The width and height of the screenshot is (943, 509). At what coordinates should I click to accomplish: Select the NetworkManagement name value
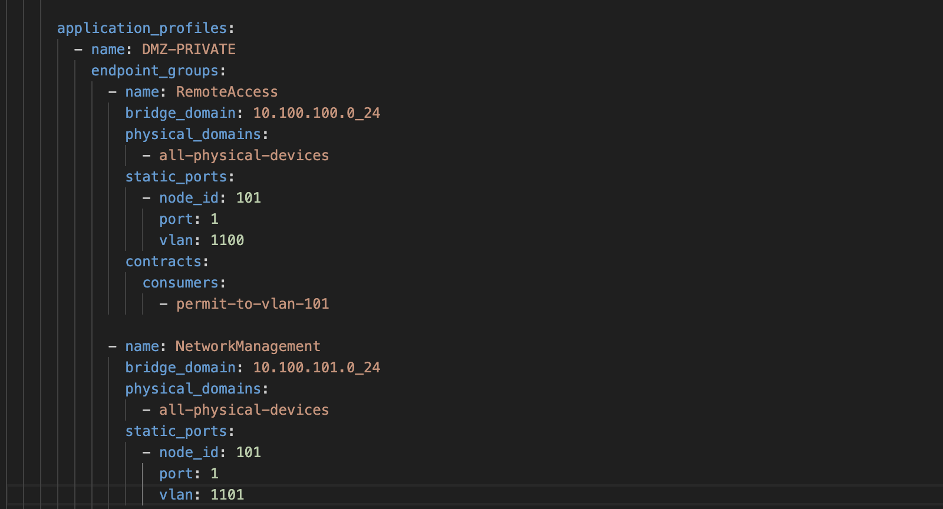click(248, 346)
